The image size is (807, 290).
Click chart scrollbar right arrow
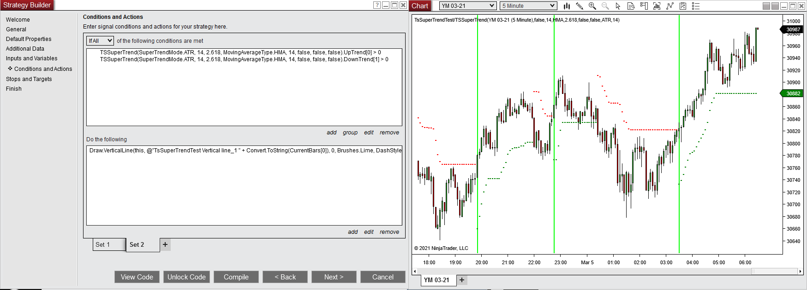[x=801, y=271]
